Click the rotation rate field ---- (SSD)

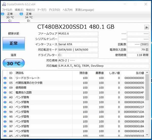coord(138,45)
